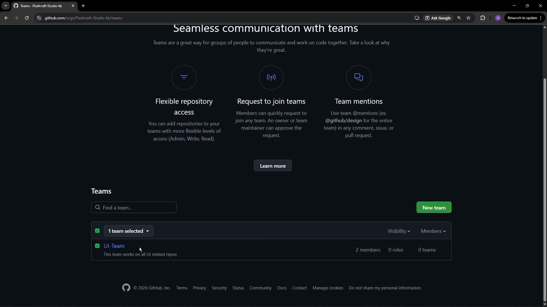
Task: Click the UI-Team description text
Action: point(140,254)
